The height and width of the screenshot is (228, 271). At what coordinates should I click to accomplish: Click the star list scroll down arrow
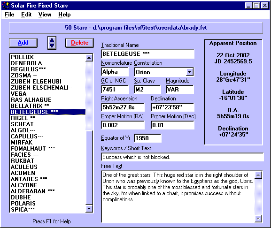pos(89,209)
